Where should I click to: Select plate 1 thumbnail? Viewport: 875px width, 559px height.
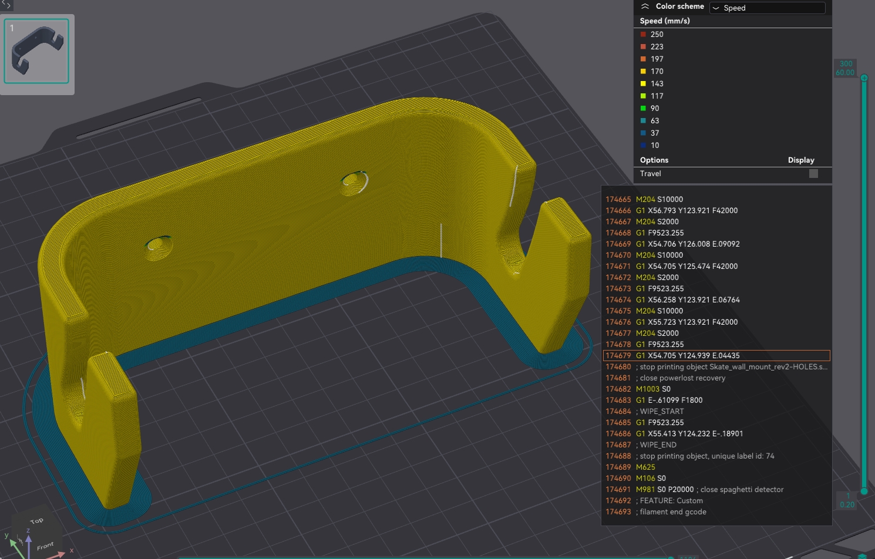pyautogui.click(x=36, y=51)
